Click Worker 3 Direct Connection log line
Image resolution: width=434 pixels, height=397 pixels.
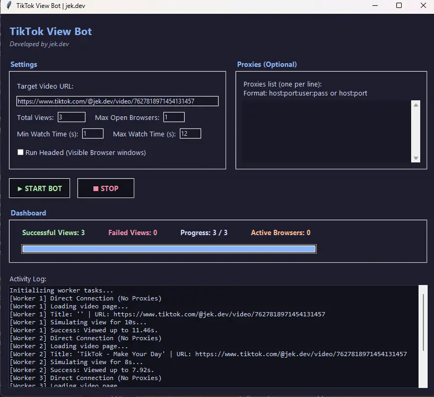tap(85, 378)
